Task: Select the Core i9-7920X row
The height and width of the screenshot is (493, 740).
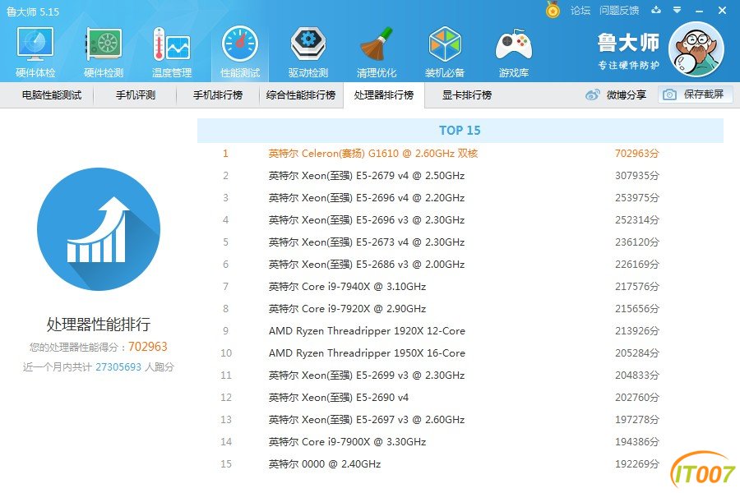Action: (x=460, y=309)
